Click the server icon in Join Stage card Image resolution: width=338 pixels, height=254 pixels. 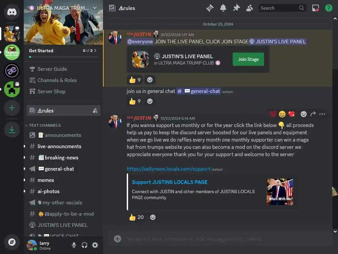coord(140,59)
